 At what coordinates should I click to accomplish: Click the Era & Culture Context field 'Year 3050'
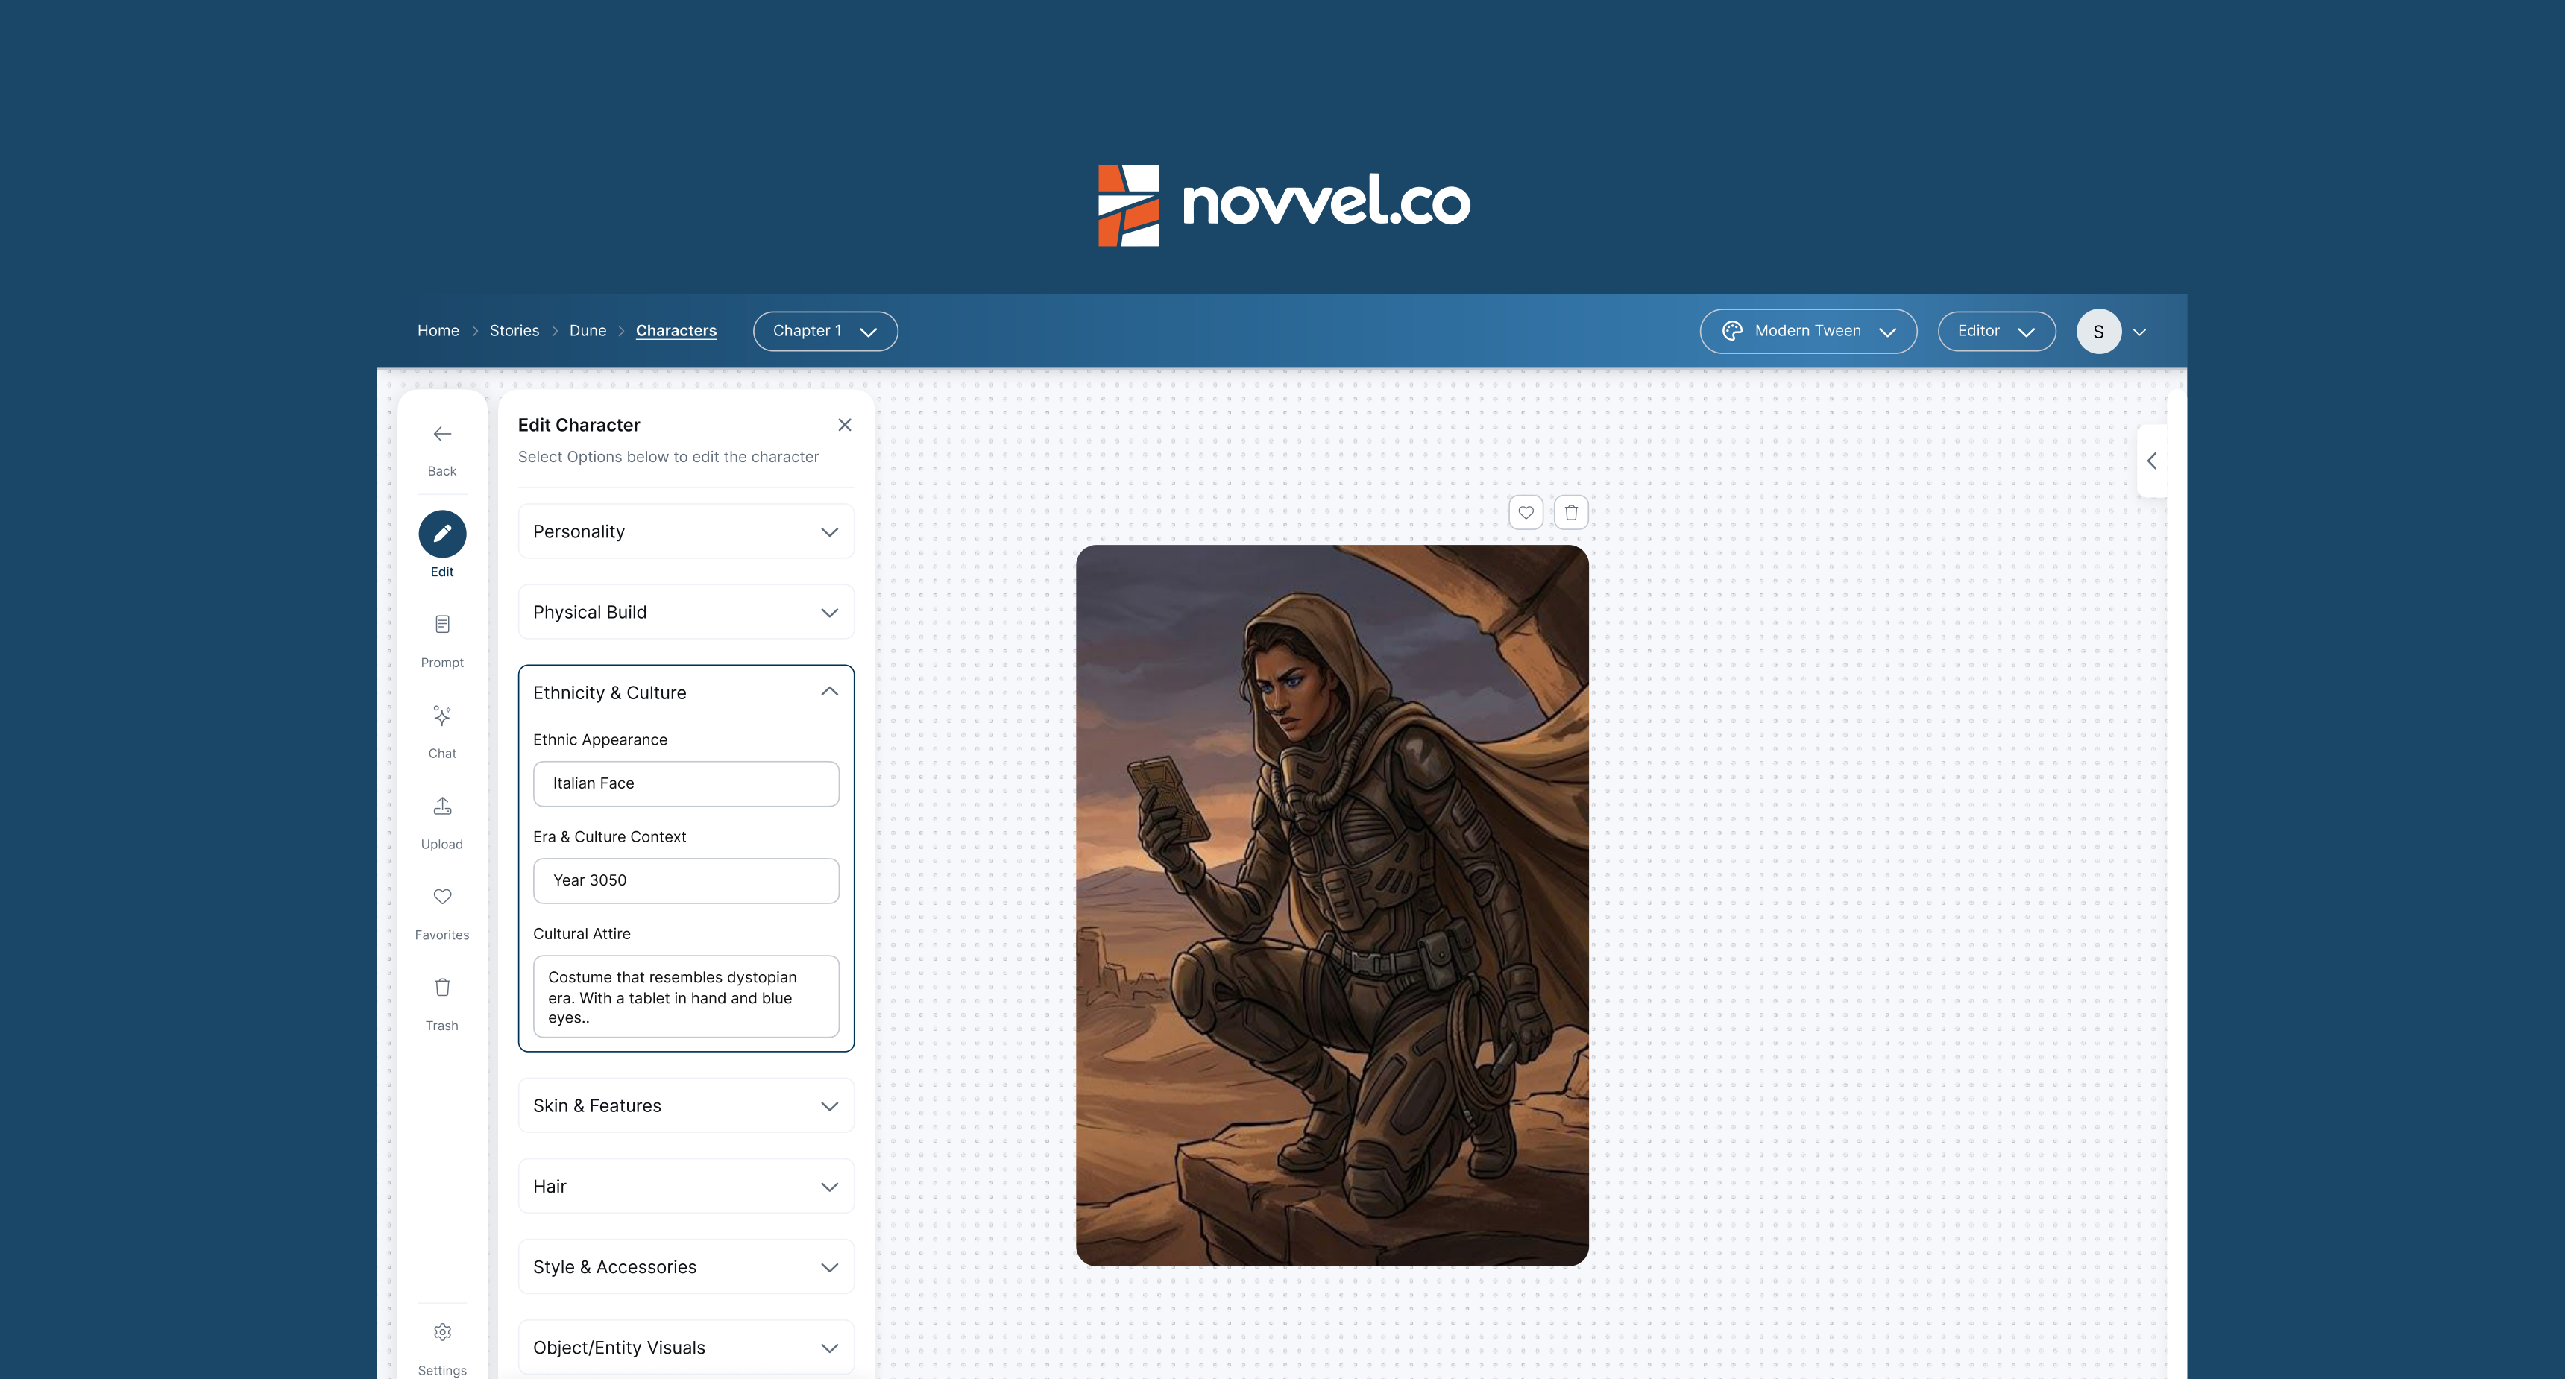[686, 881]
